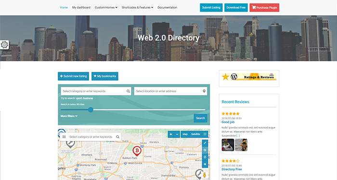Expand More filters in search form
This screenshot has height=180, width=337.
[x=69, y=116]
